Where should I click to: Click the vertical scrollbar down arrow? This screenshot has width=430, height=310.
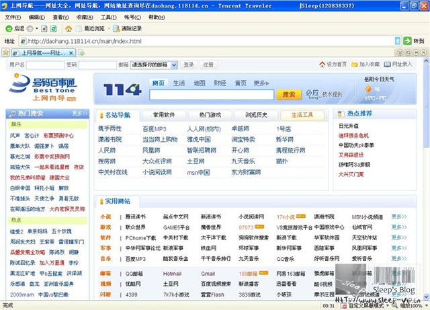point(426,297)
